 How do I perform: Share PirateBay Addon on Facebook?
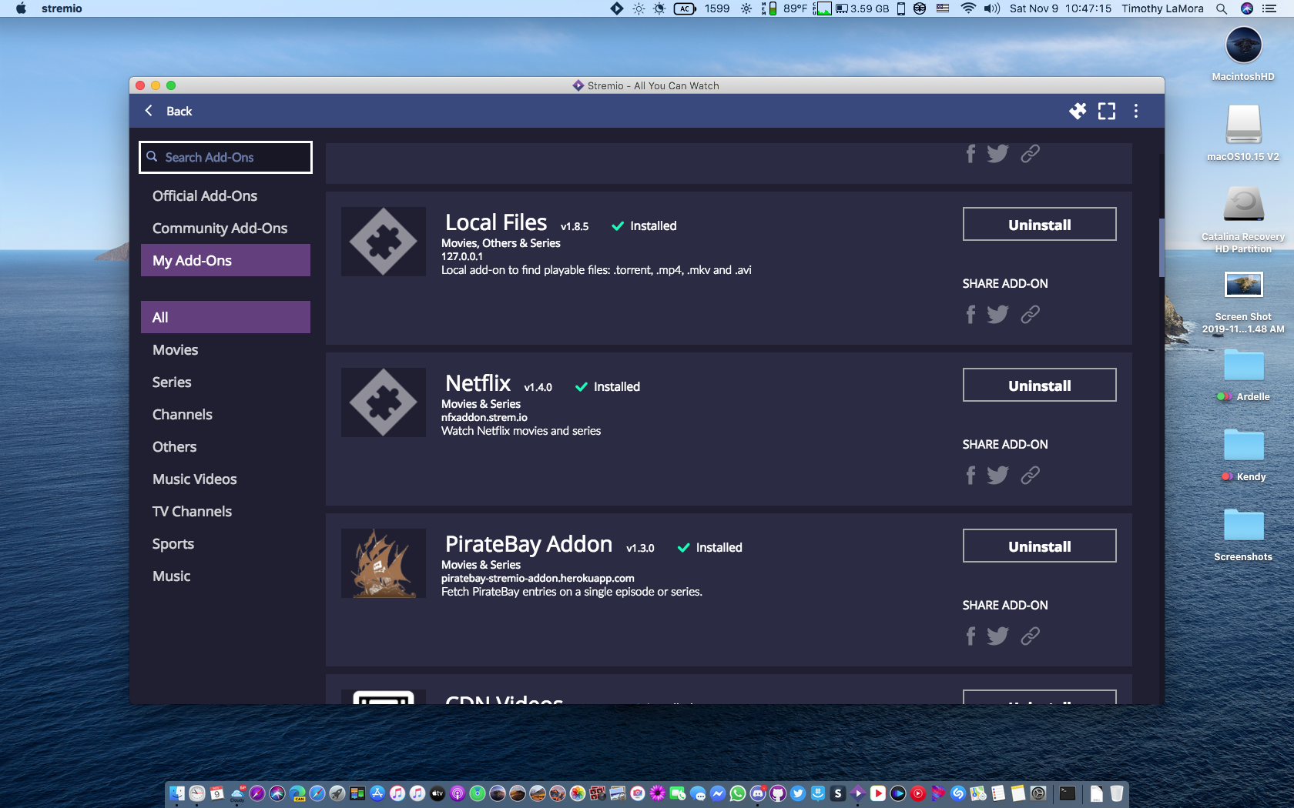tap(970, 636)
